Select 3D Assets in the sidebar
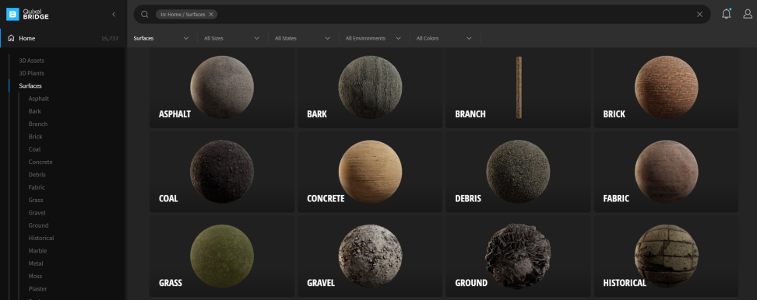 click(32, 61)
